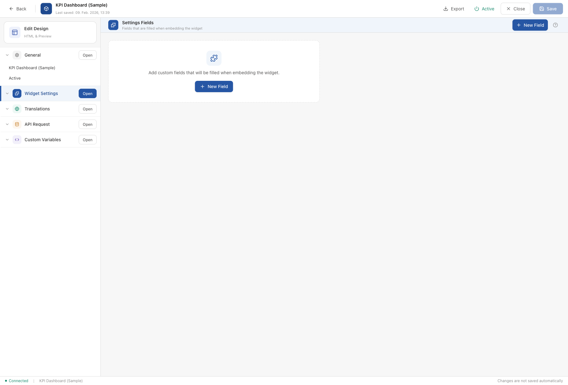The image size is (568, 385).
Task: Open the API Request section
Action: (87, 124)
